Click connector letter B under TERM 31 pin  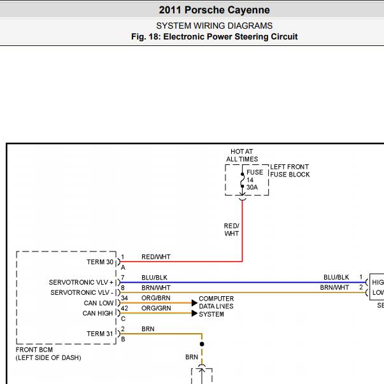point(123,339)
